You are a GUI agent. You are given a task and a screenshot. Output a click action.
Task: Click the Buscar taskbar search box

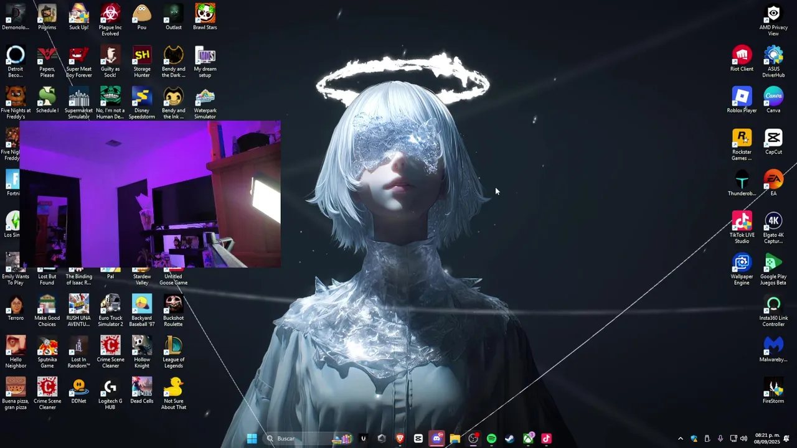[309, 439]
